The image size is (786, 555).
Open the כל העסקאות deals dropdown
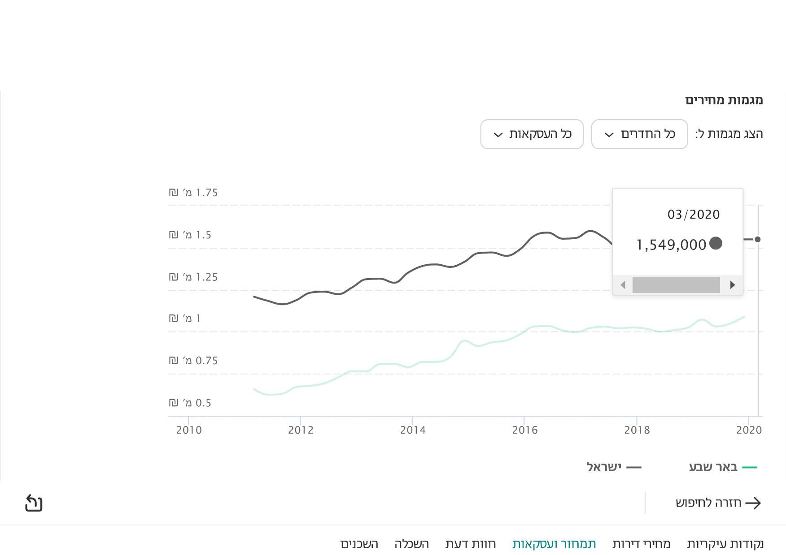pos(532,134)
